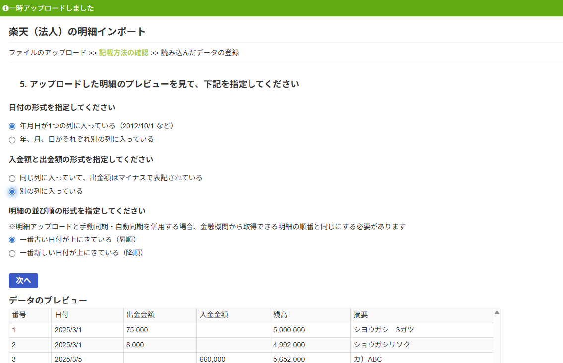The height and width of the screenshot is (363, 563).
Task: Select single-column date format radio option
Action: coord(12,126)
